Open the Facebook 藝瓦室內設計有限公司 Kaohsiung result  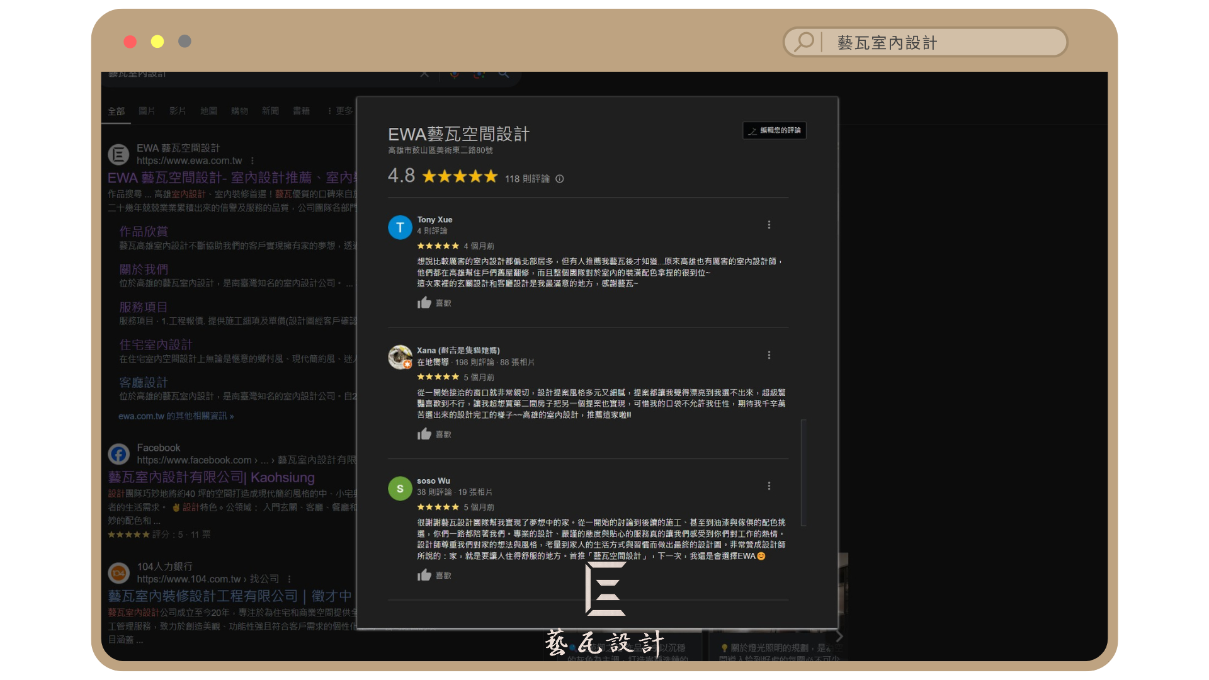tap(211, 477)
